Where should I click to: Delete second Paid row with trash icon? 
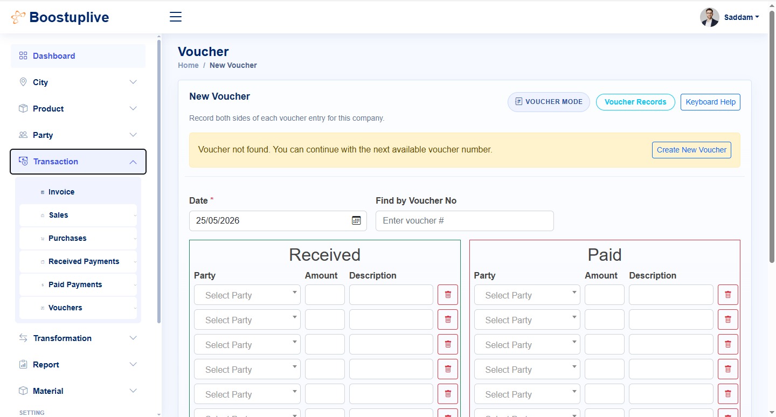pos(728,319)
